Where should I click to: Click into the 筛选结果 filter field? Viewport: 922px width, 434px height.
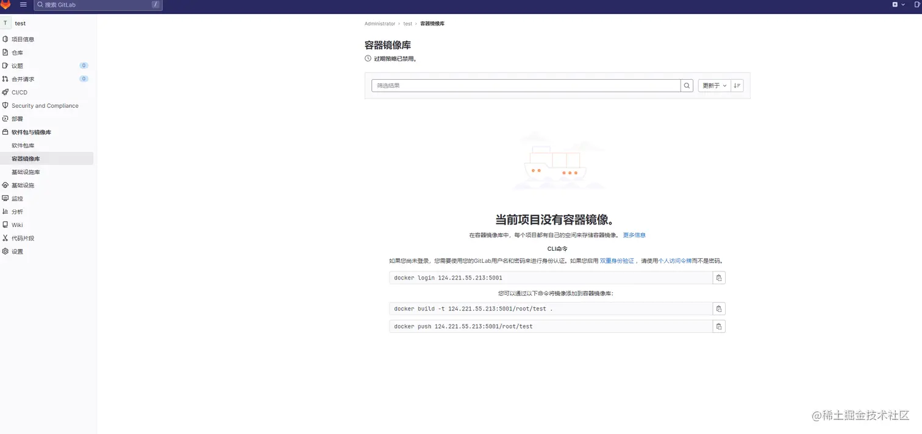(x=526, y=86)
